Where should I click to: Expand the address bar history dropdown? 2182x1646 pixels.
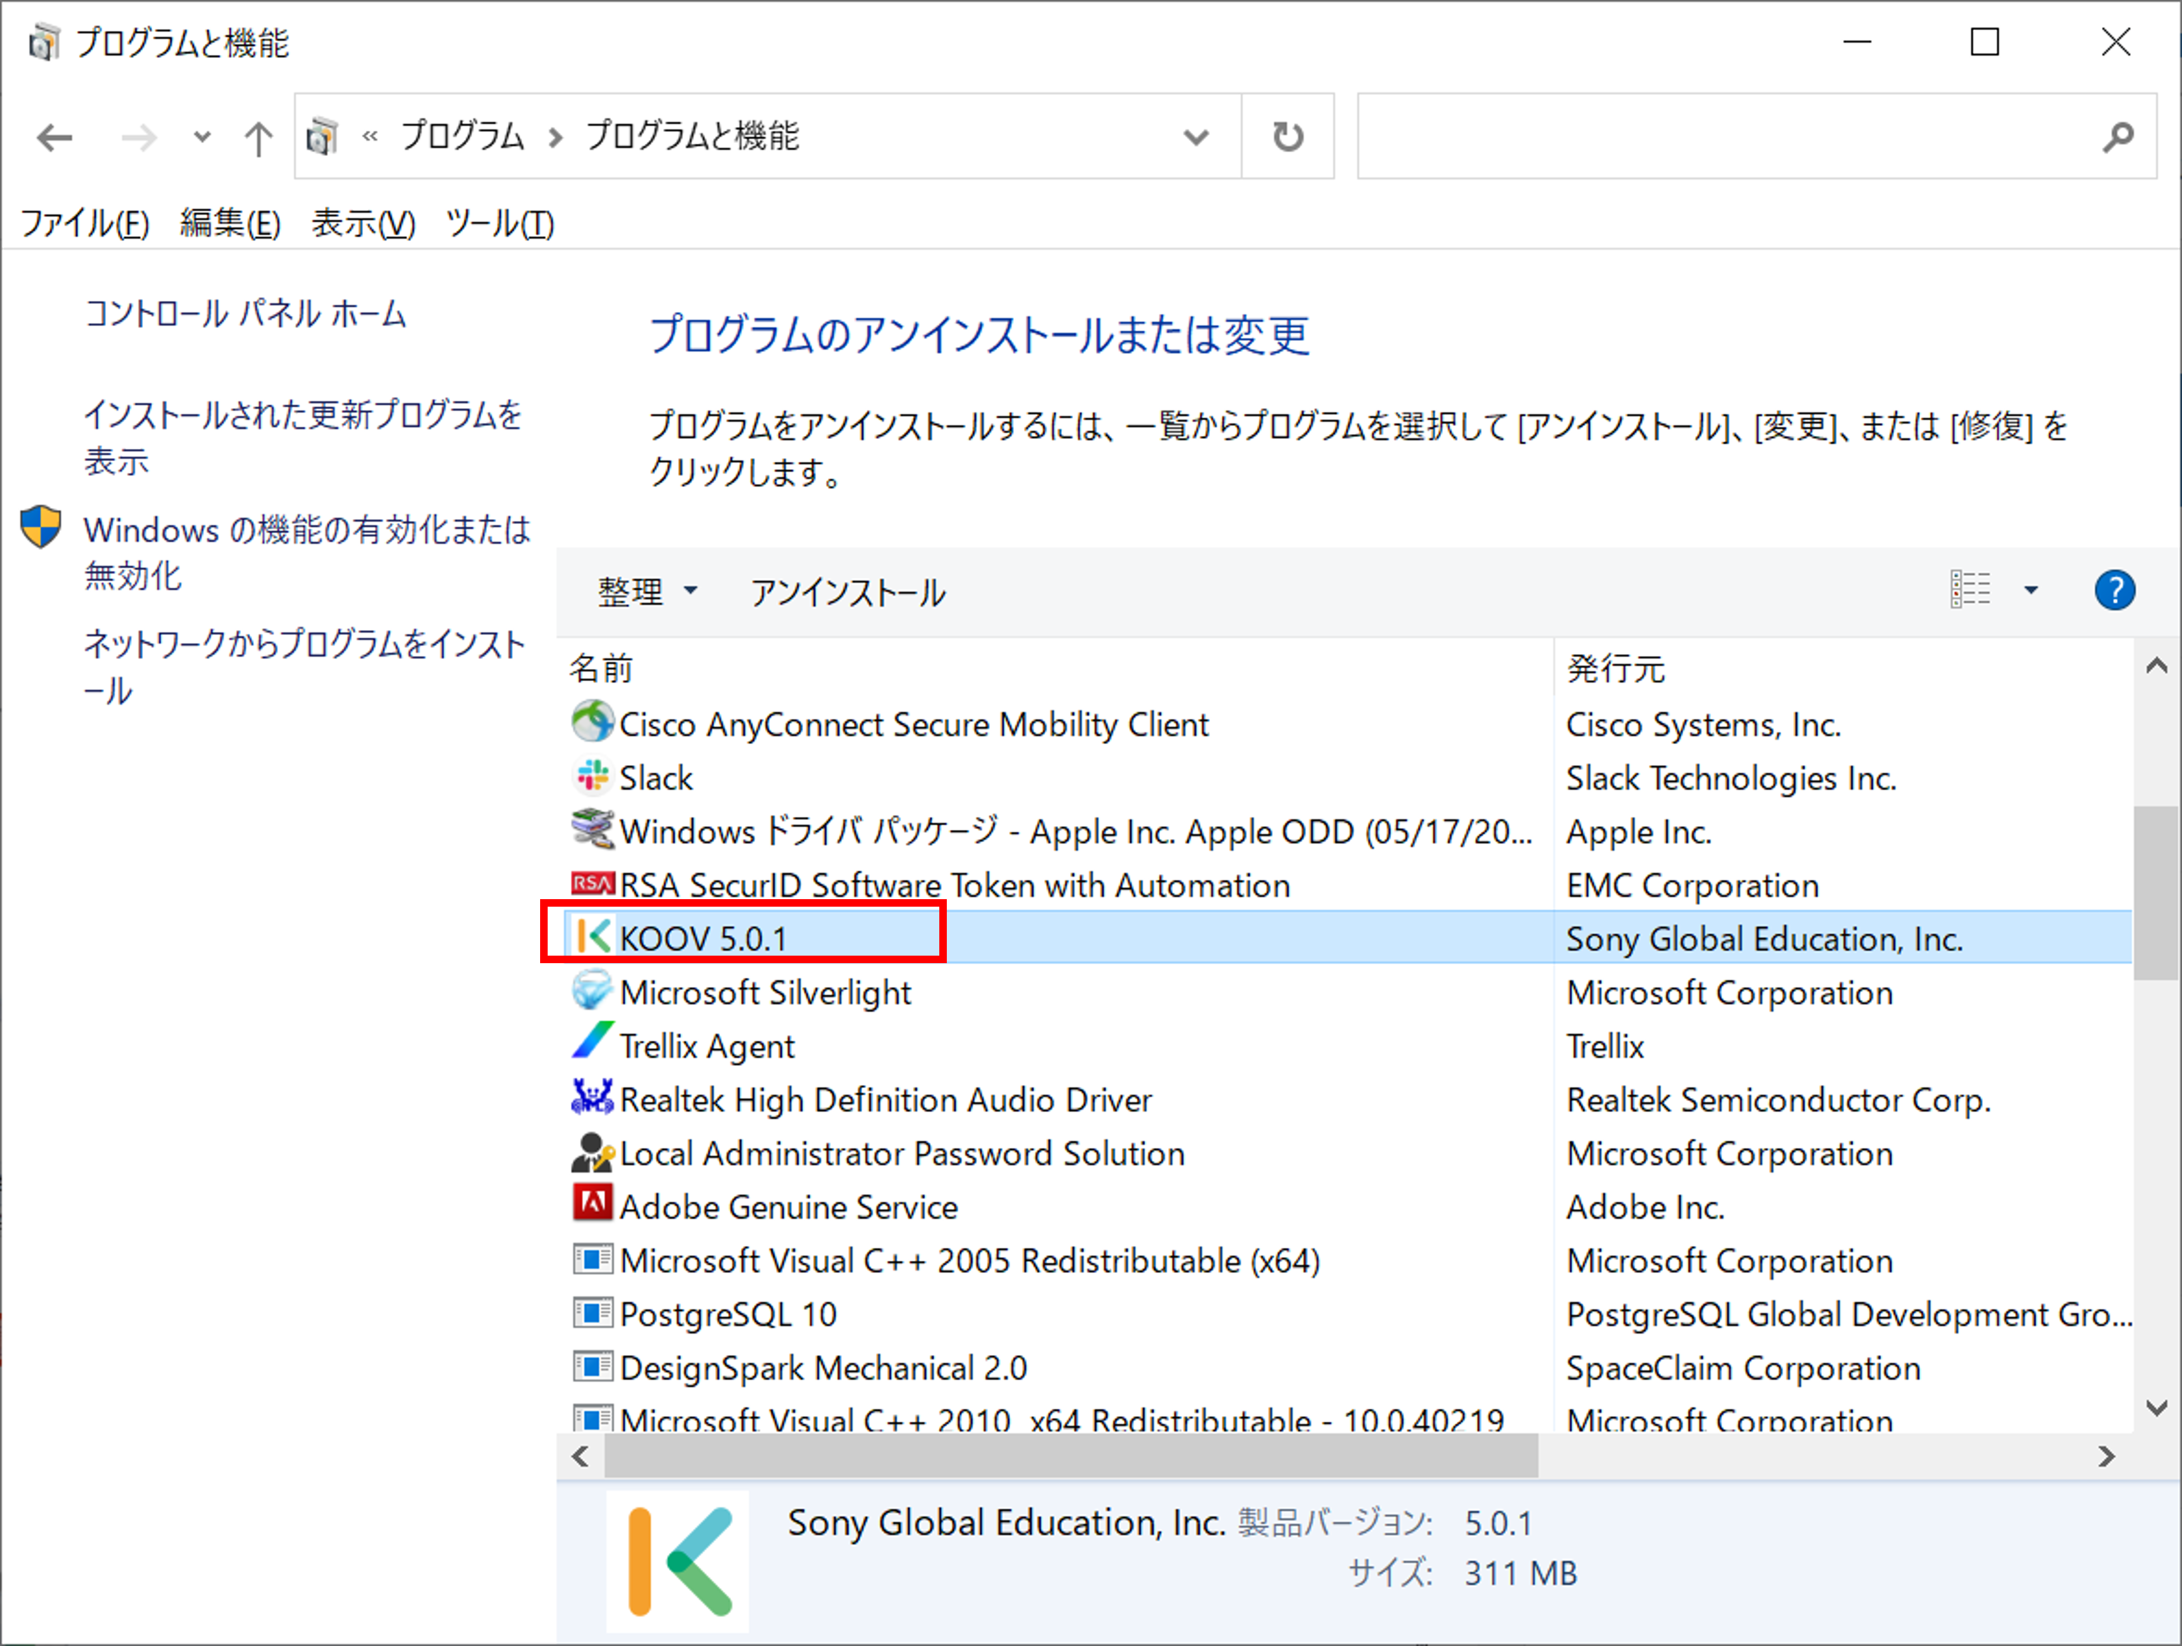[1195, 137]
